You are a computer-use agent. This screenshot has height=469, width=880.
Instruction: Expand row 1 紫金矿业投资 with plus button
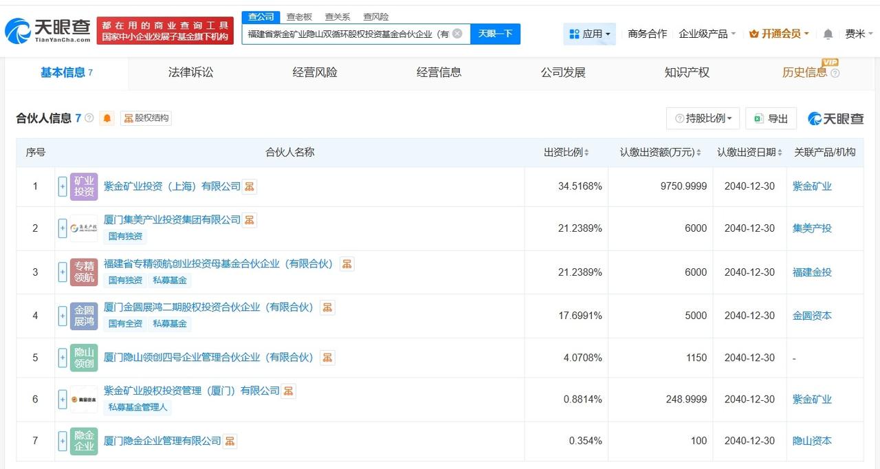[x=63, y=186]
